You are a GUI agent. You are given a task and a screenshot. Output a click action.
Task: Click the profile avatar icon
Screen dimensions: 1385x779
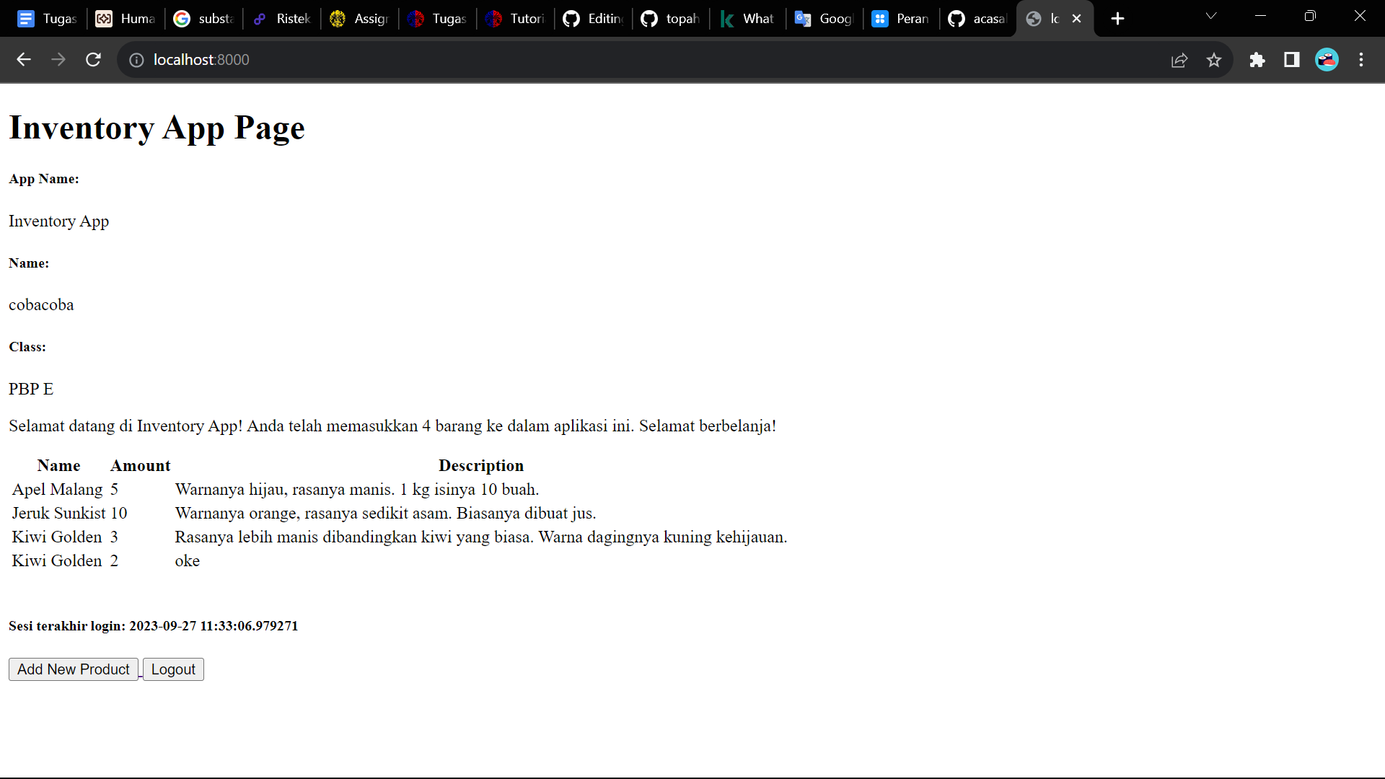point(1327,60)
